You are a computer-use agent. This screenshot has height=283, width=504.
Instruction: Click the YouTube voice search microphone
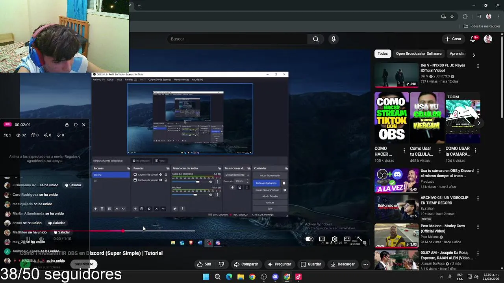pyautogui.click(x=334, y=39)
